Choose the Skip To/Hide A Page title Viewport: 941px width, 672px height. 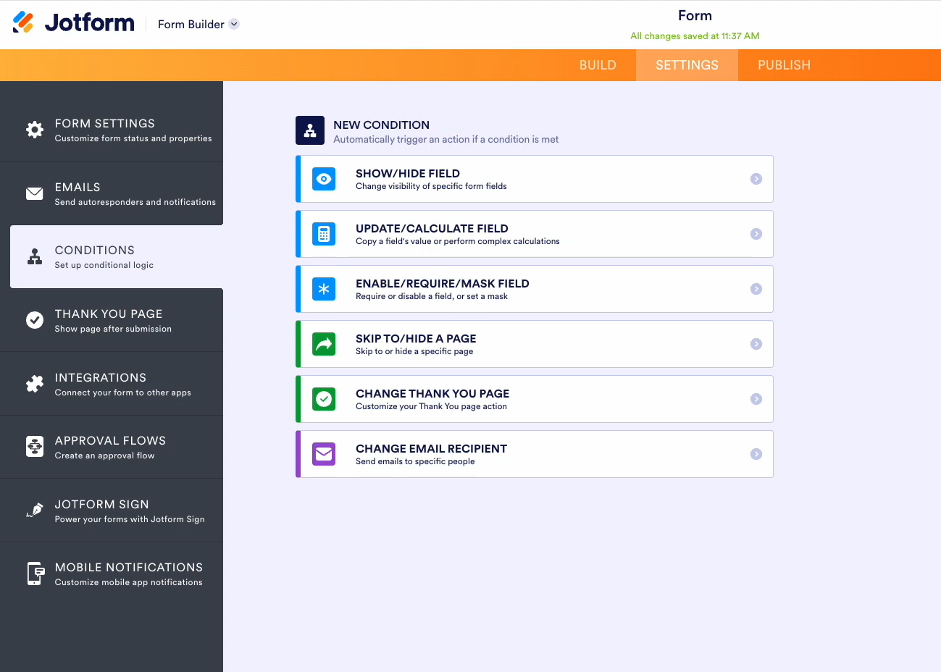pos(416,338)
